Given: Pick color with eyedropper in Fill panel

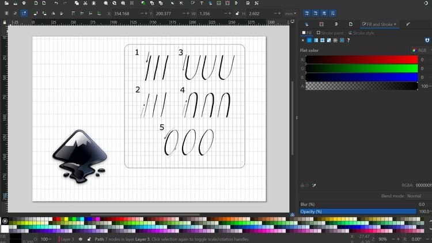Looking at the screenshot, I should pyautogui.click(x=314, y=185).
